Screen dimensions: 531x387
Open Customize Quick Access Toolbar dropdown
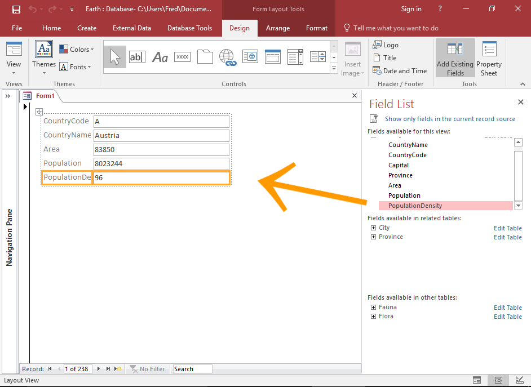[x=72, y=10]
